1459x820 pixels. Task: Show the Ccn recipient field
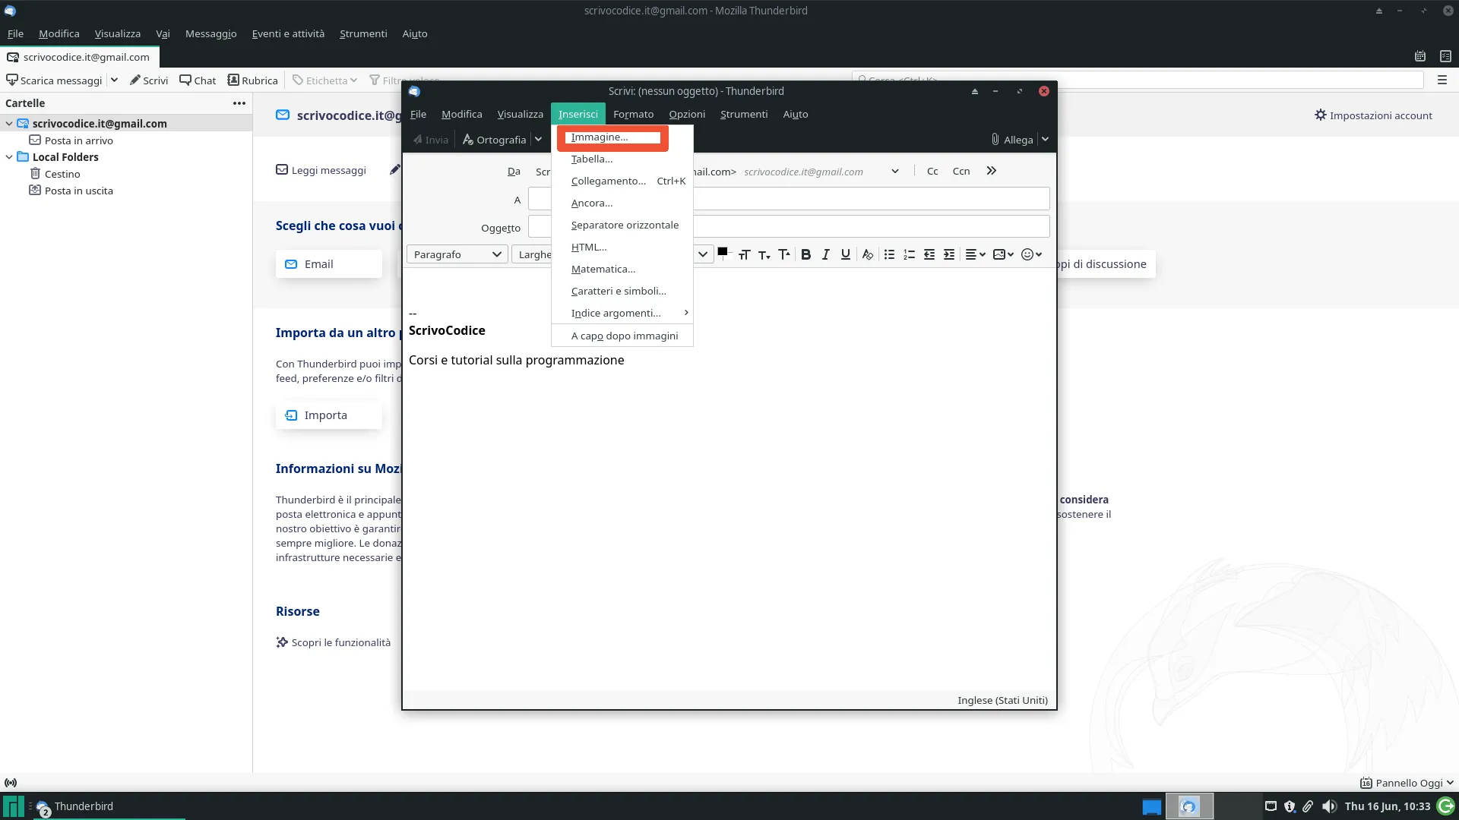(x=961, y=171)
